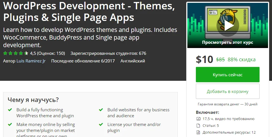Click the additional resources file icon
The image size is (272, 137).
[198, 132]
